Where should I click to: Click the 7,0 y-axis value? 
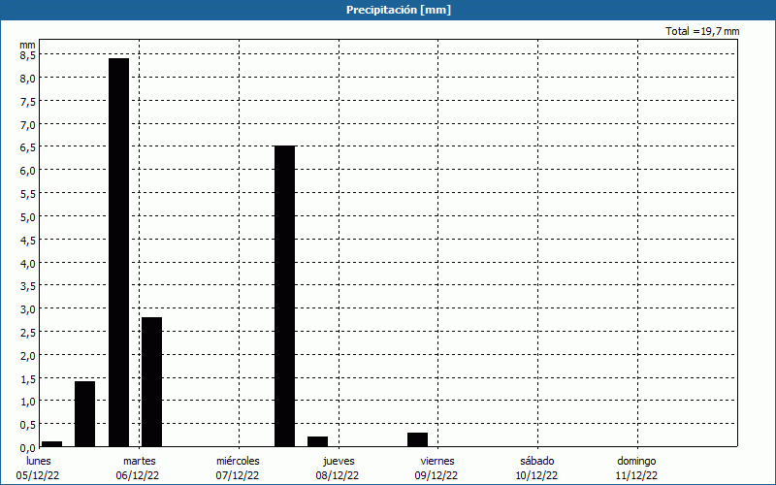(28, 124)
